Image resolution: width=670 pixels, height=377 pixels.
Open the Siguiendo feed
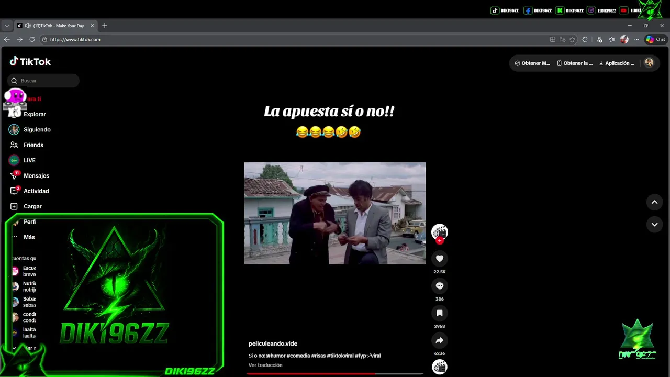[30, 129]
